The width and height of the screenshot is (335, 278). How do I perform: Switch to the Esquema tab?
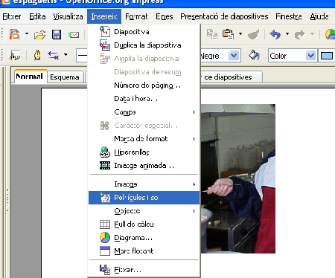[x=65, y=77]
